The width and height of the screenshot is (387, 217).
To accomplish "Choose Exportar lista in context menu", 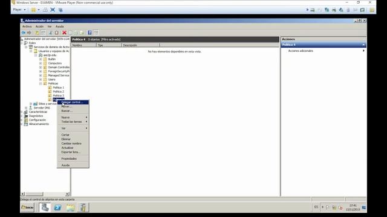I will coord(73,152).
